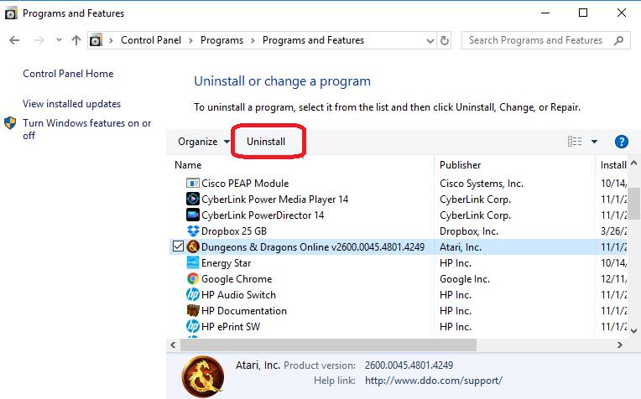This screenshot has height=399, width=641.
Task: Sort by the Name column header
Action: 188,165
